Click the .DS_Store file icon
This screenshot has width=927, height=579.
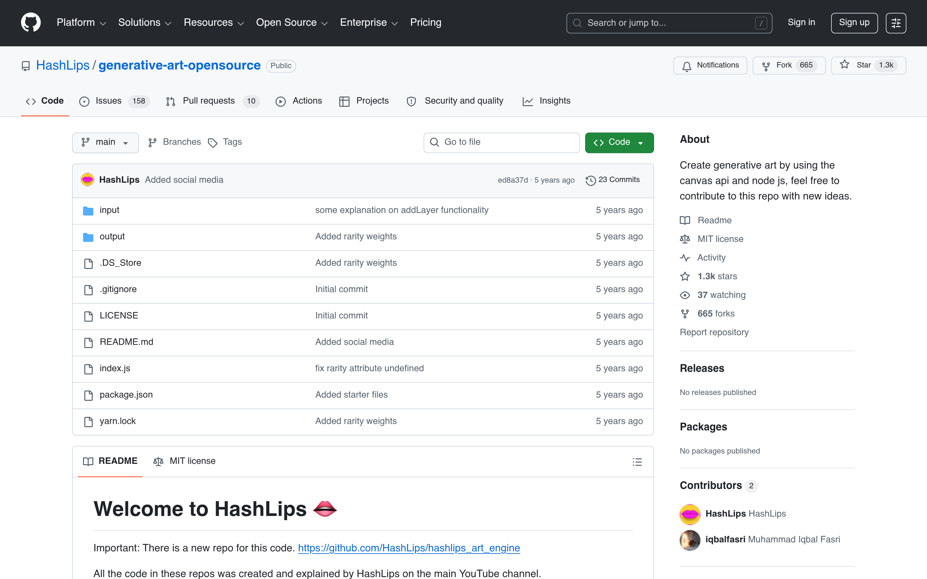pyautogui.click(x=88, y=263)
